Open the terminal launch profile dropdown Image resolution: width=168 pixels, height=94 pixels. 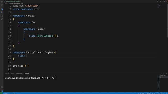pos(163,73)
